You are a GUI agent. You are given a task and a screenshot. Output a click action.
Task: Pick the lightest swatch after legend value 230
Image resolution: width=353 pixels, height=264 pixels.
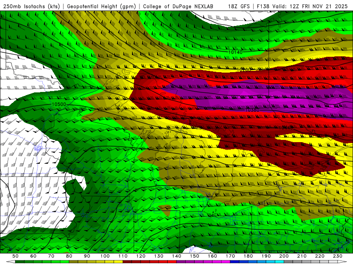click(333, 262)
